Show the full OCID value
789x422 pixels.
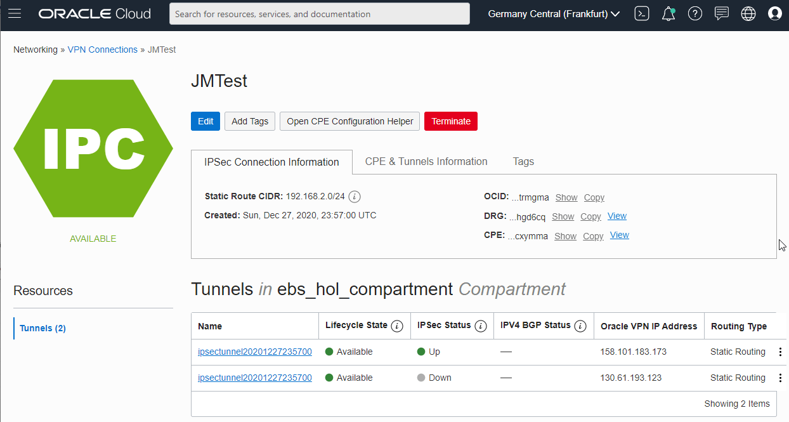566,197
